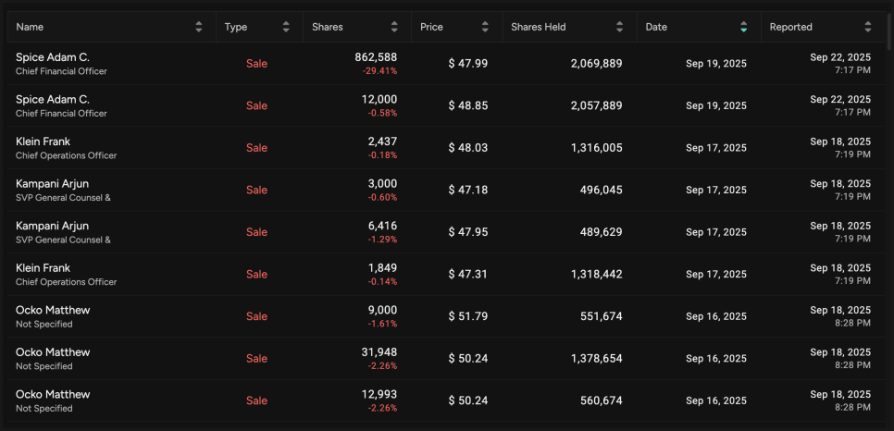This screenshot has width=894, height=431.
Task: Toggle the green Date sort arrow
Action: (744, 27)
